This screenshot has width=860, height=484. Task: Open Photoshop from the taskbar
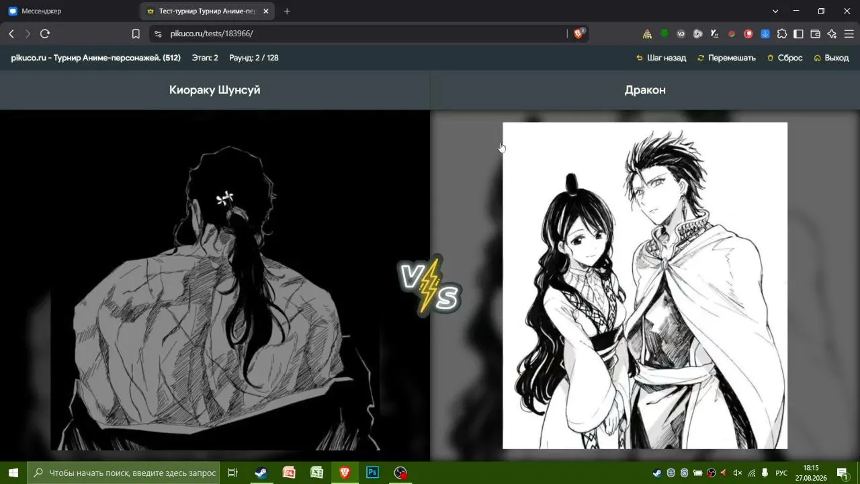point(372,473)
